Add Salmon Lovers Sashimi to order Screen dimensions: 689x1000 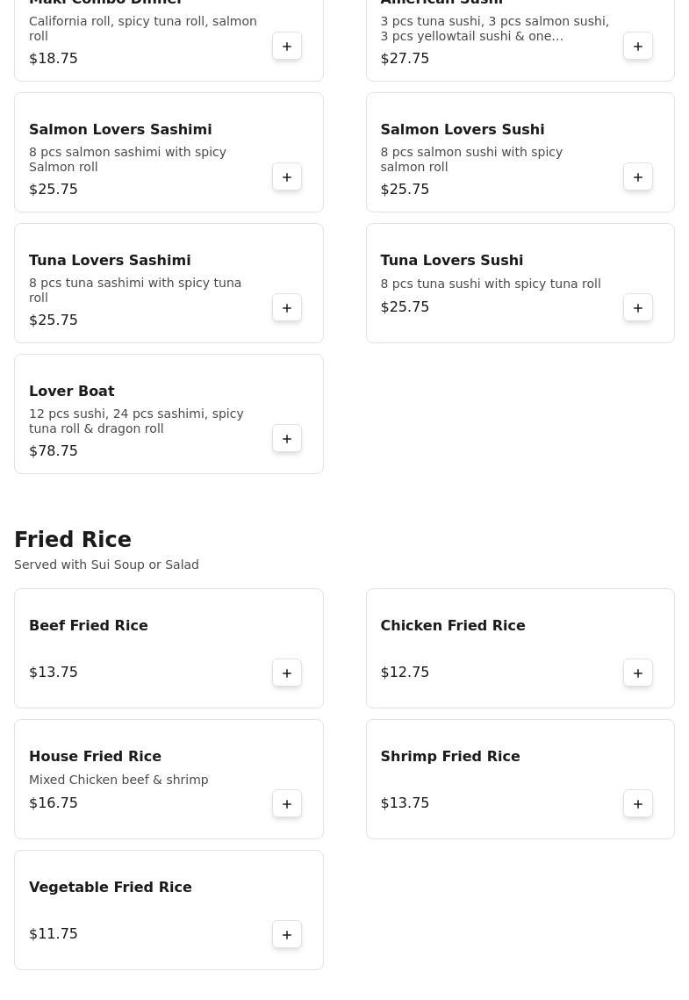point(287,177)
